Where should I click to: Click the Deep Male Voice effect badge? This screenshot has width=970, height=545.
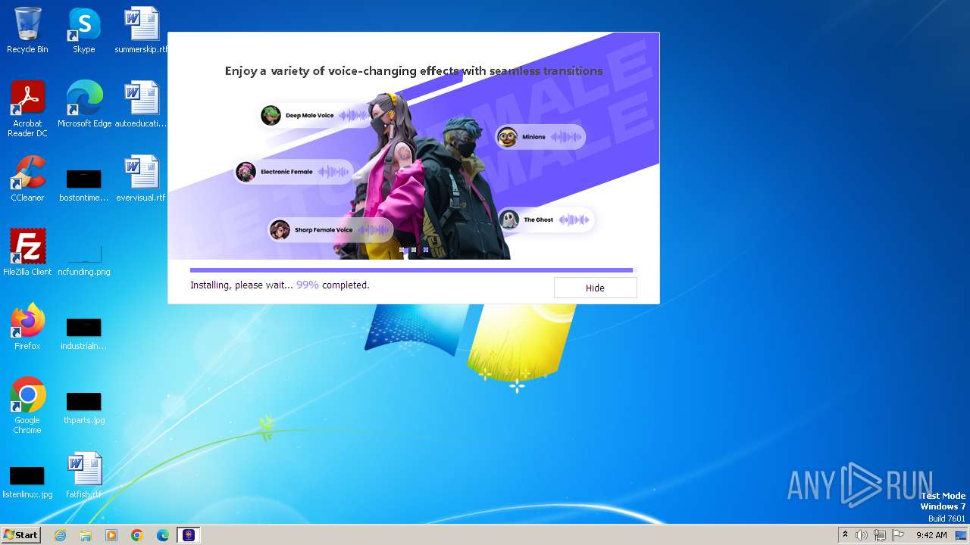coord(314,115)
